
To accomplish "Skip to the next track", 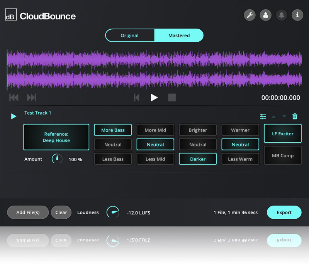I will point(31,98).
